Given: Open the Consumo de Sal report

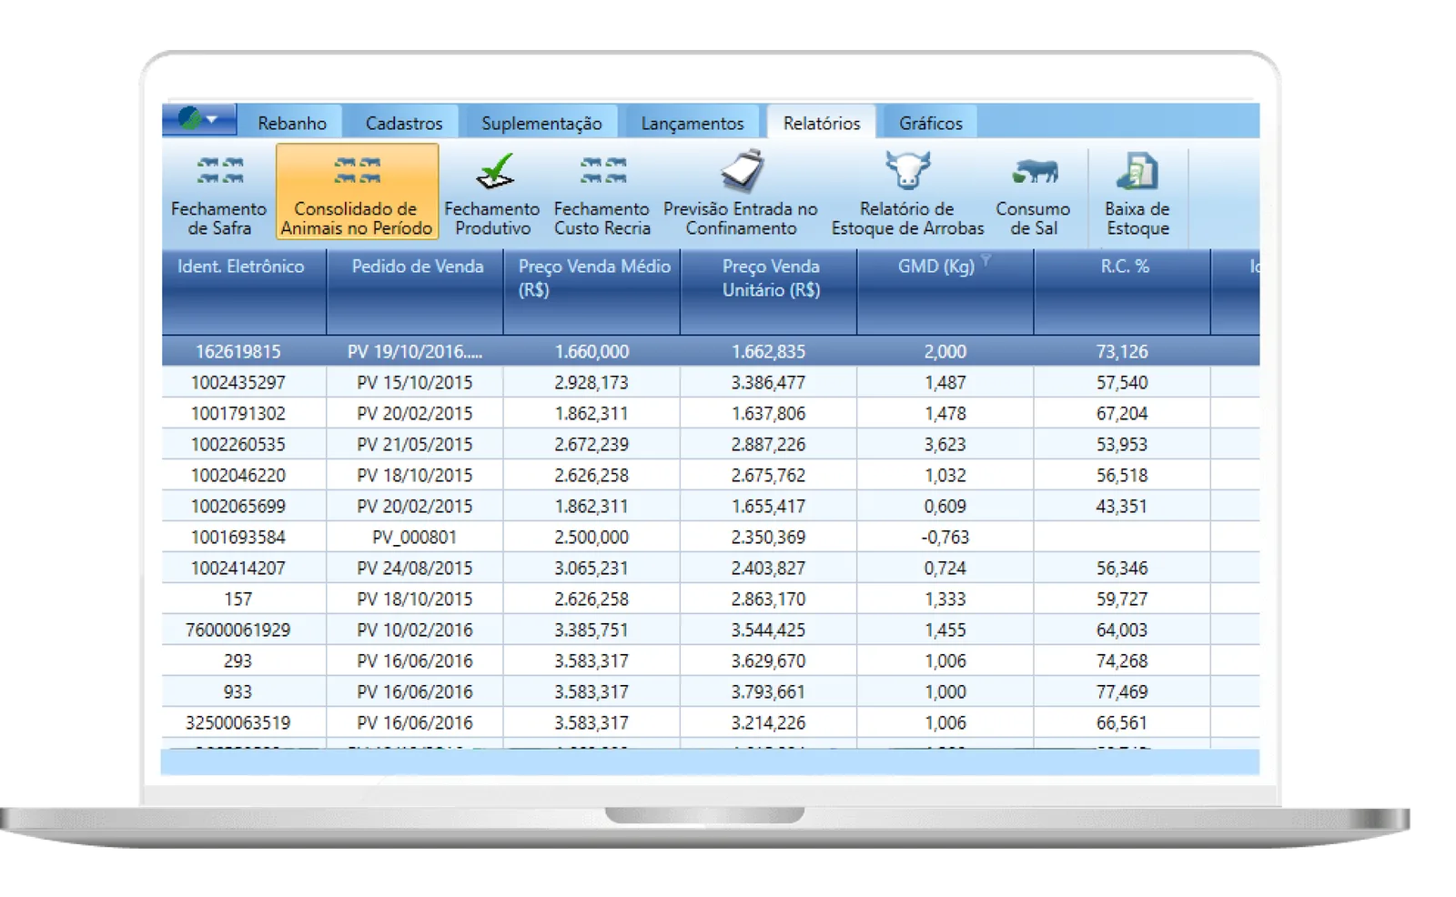Looking at the screenshot, I should [x=1033, y=193].
